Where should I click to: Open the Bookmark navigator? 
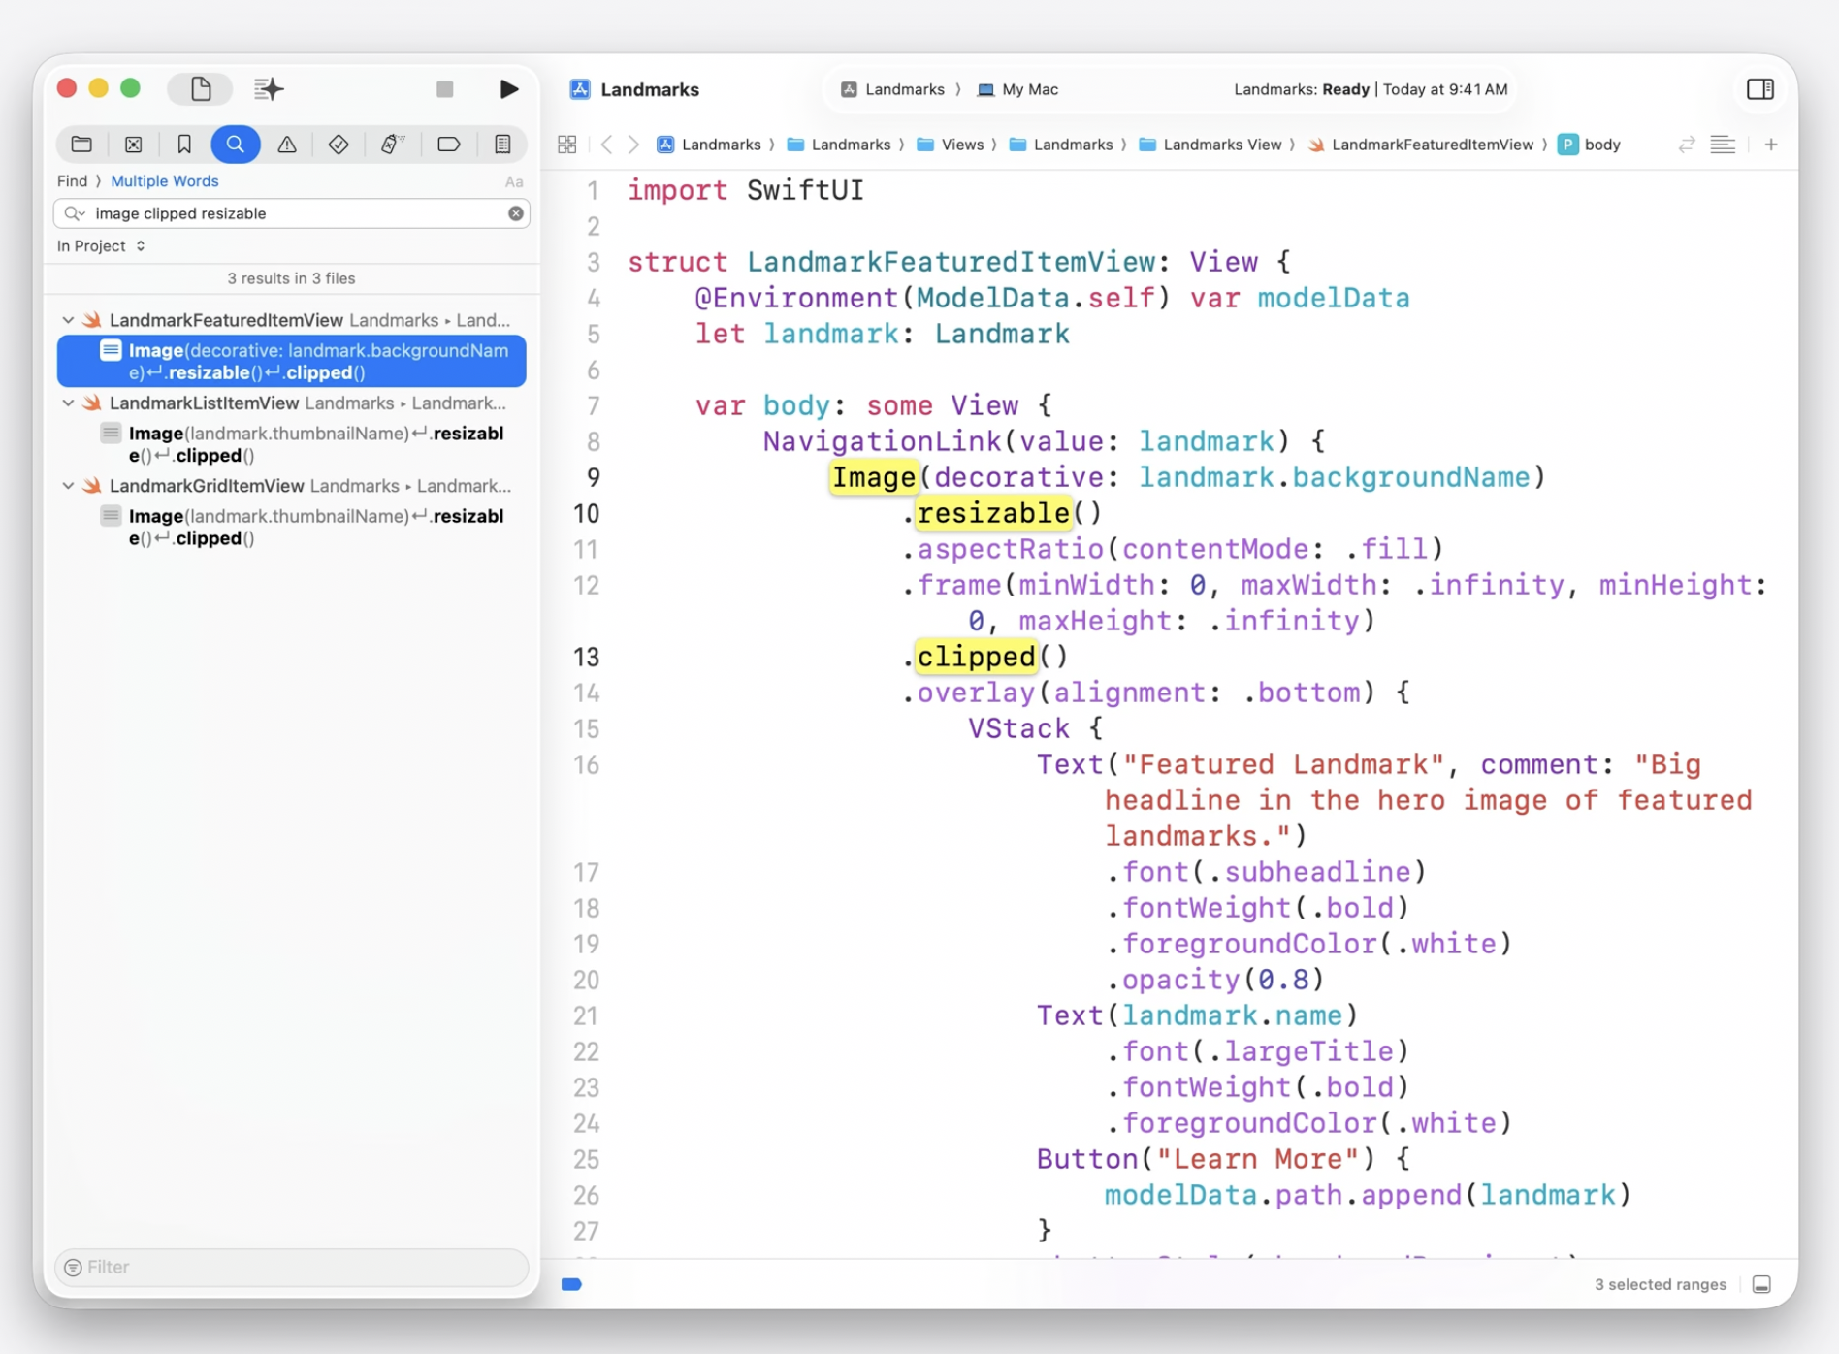pos(184,145)
